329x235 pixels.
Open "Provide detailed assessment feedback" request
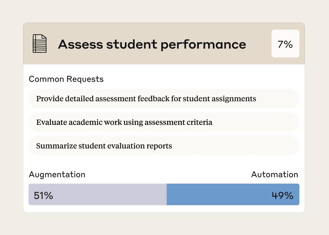point(146,99)
